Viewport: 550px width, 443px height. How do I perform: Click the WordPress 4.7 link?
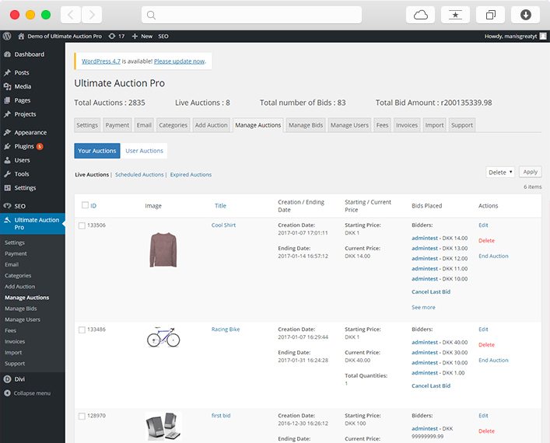coord(101,61)
